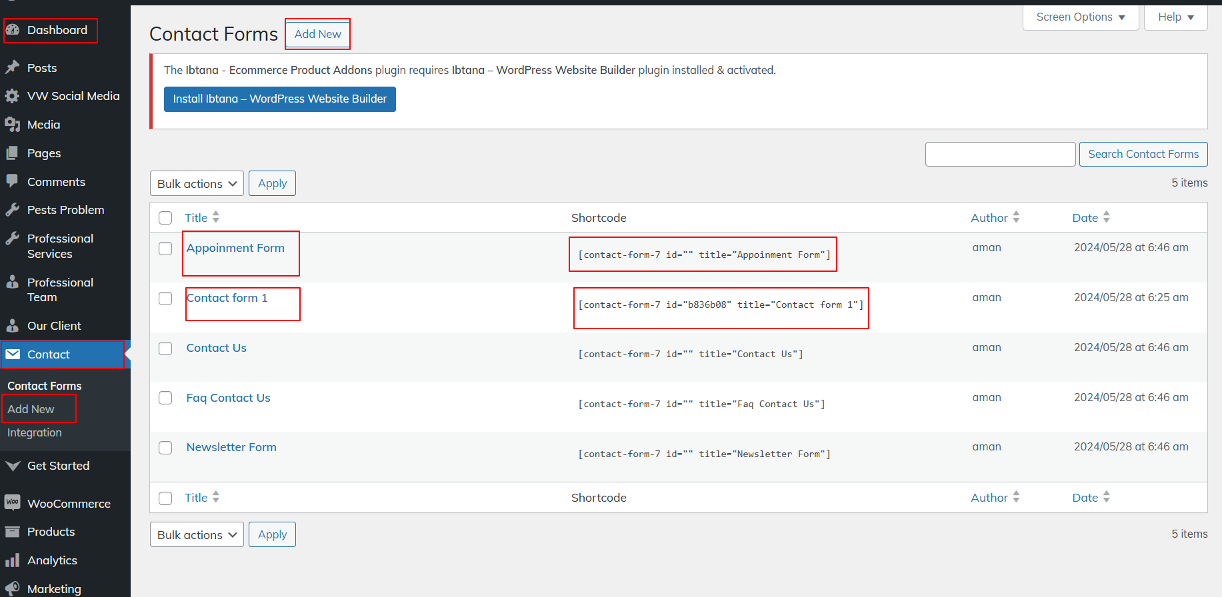
Task: Open Integration submenu under Contact
Action: pyautogui.click(x=35, y=432)
